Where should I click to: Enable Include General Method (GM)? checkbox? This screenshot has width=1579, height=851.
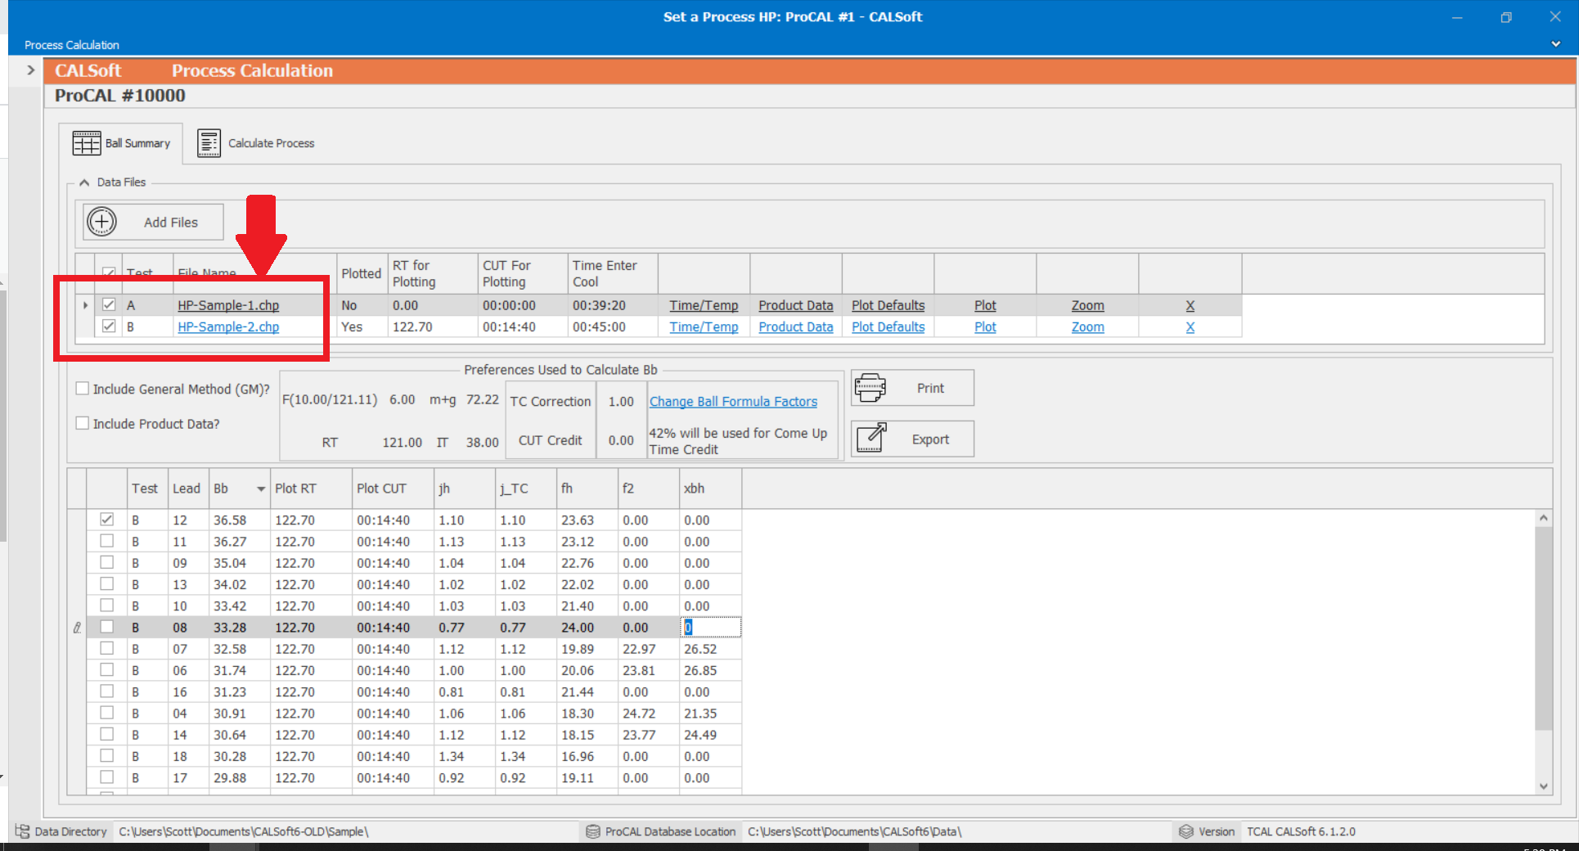[83, 389]
